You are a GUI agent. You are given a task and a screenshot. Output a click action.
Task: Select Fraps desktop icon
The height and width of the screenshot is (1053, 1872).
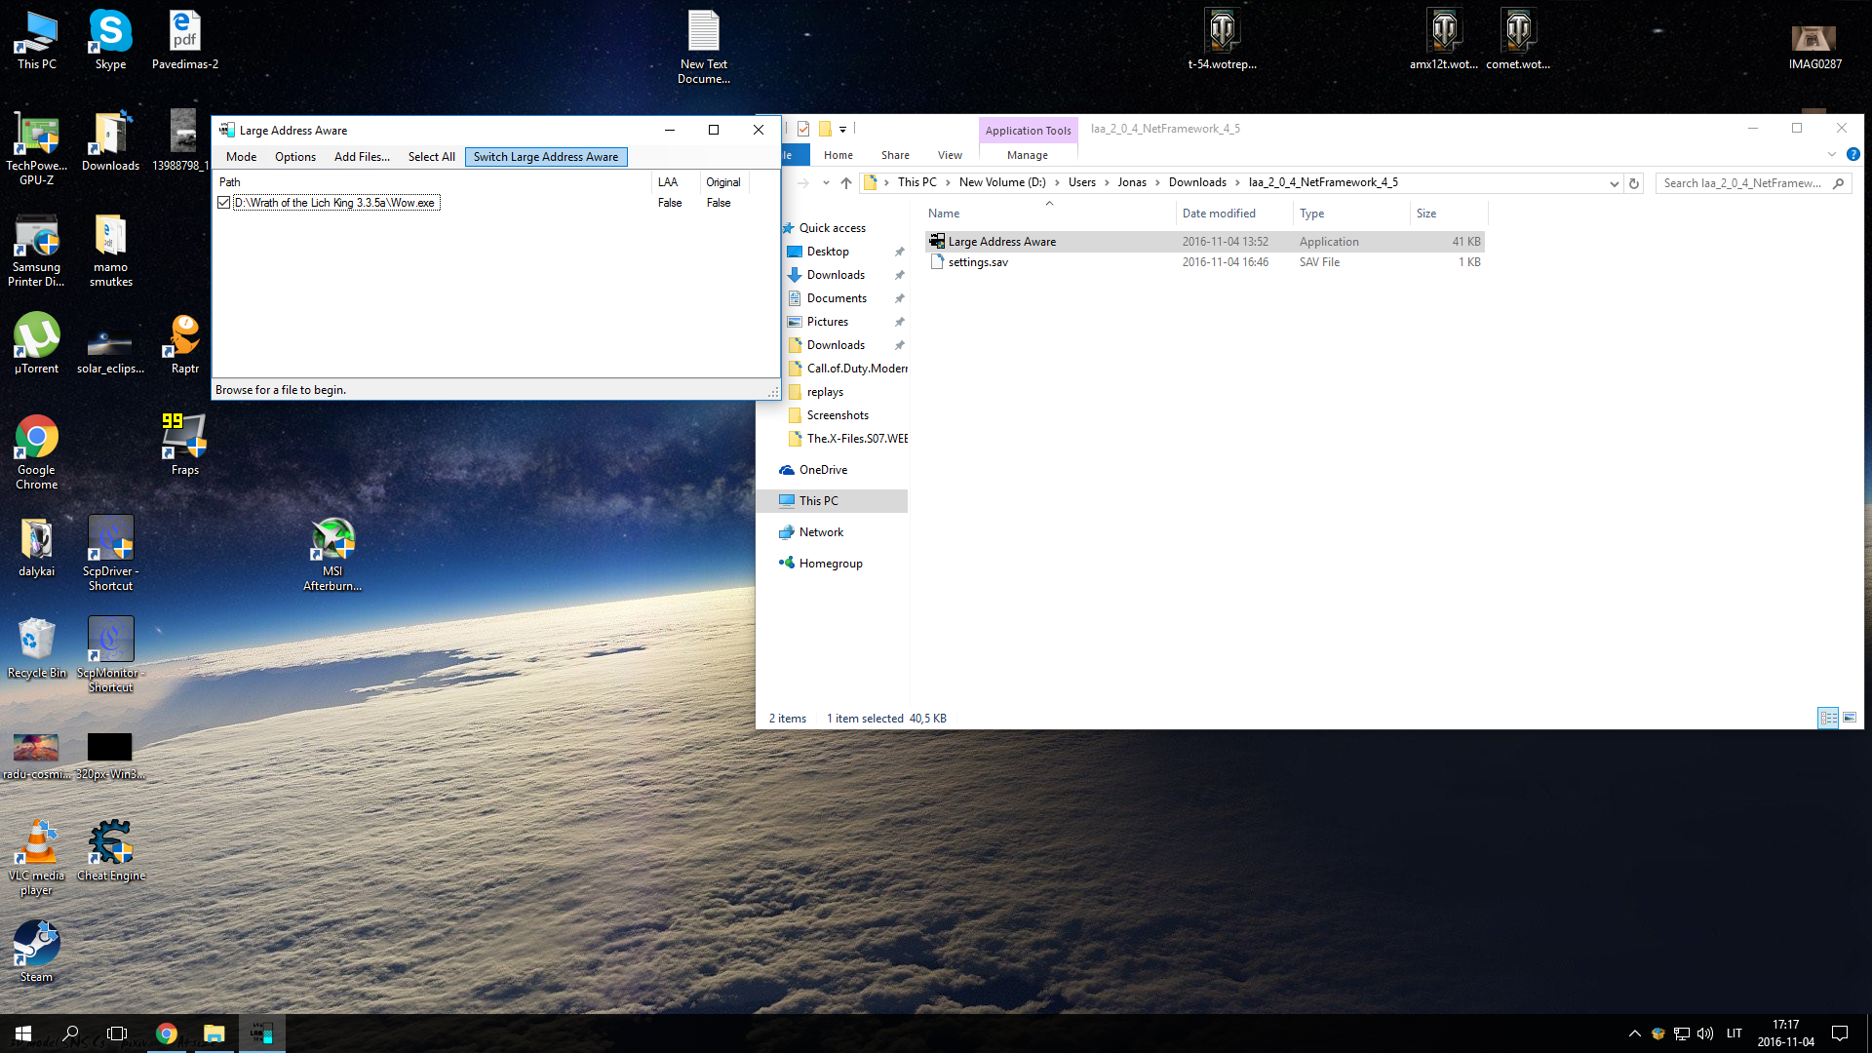coord(184,445)
